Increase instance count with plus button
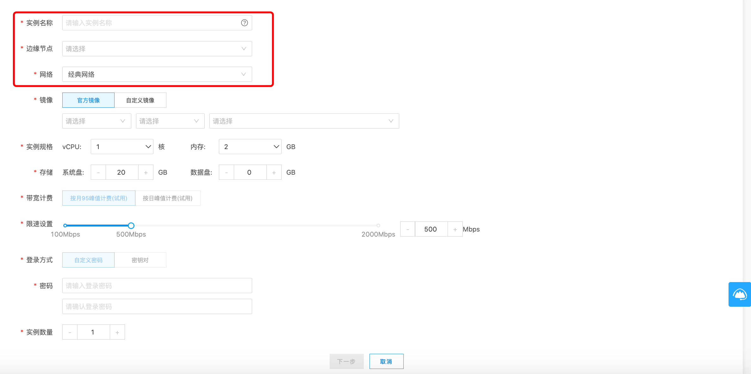 tap(117, 332)
